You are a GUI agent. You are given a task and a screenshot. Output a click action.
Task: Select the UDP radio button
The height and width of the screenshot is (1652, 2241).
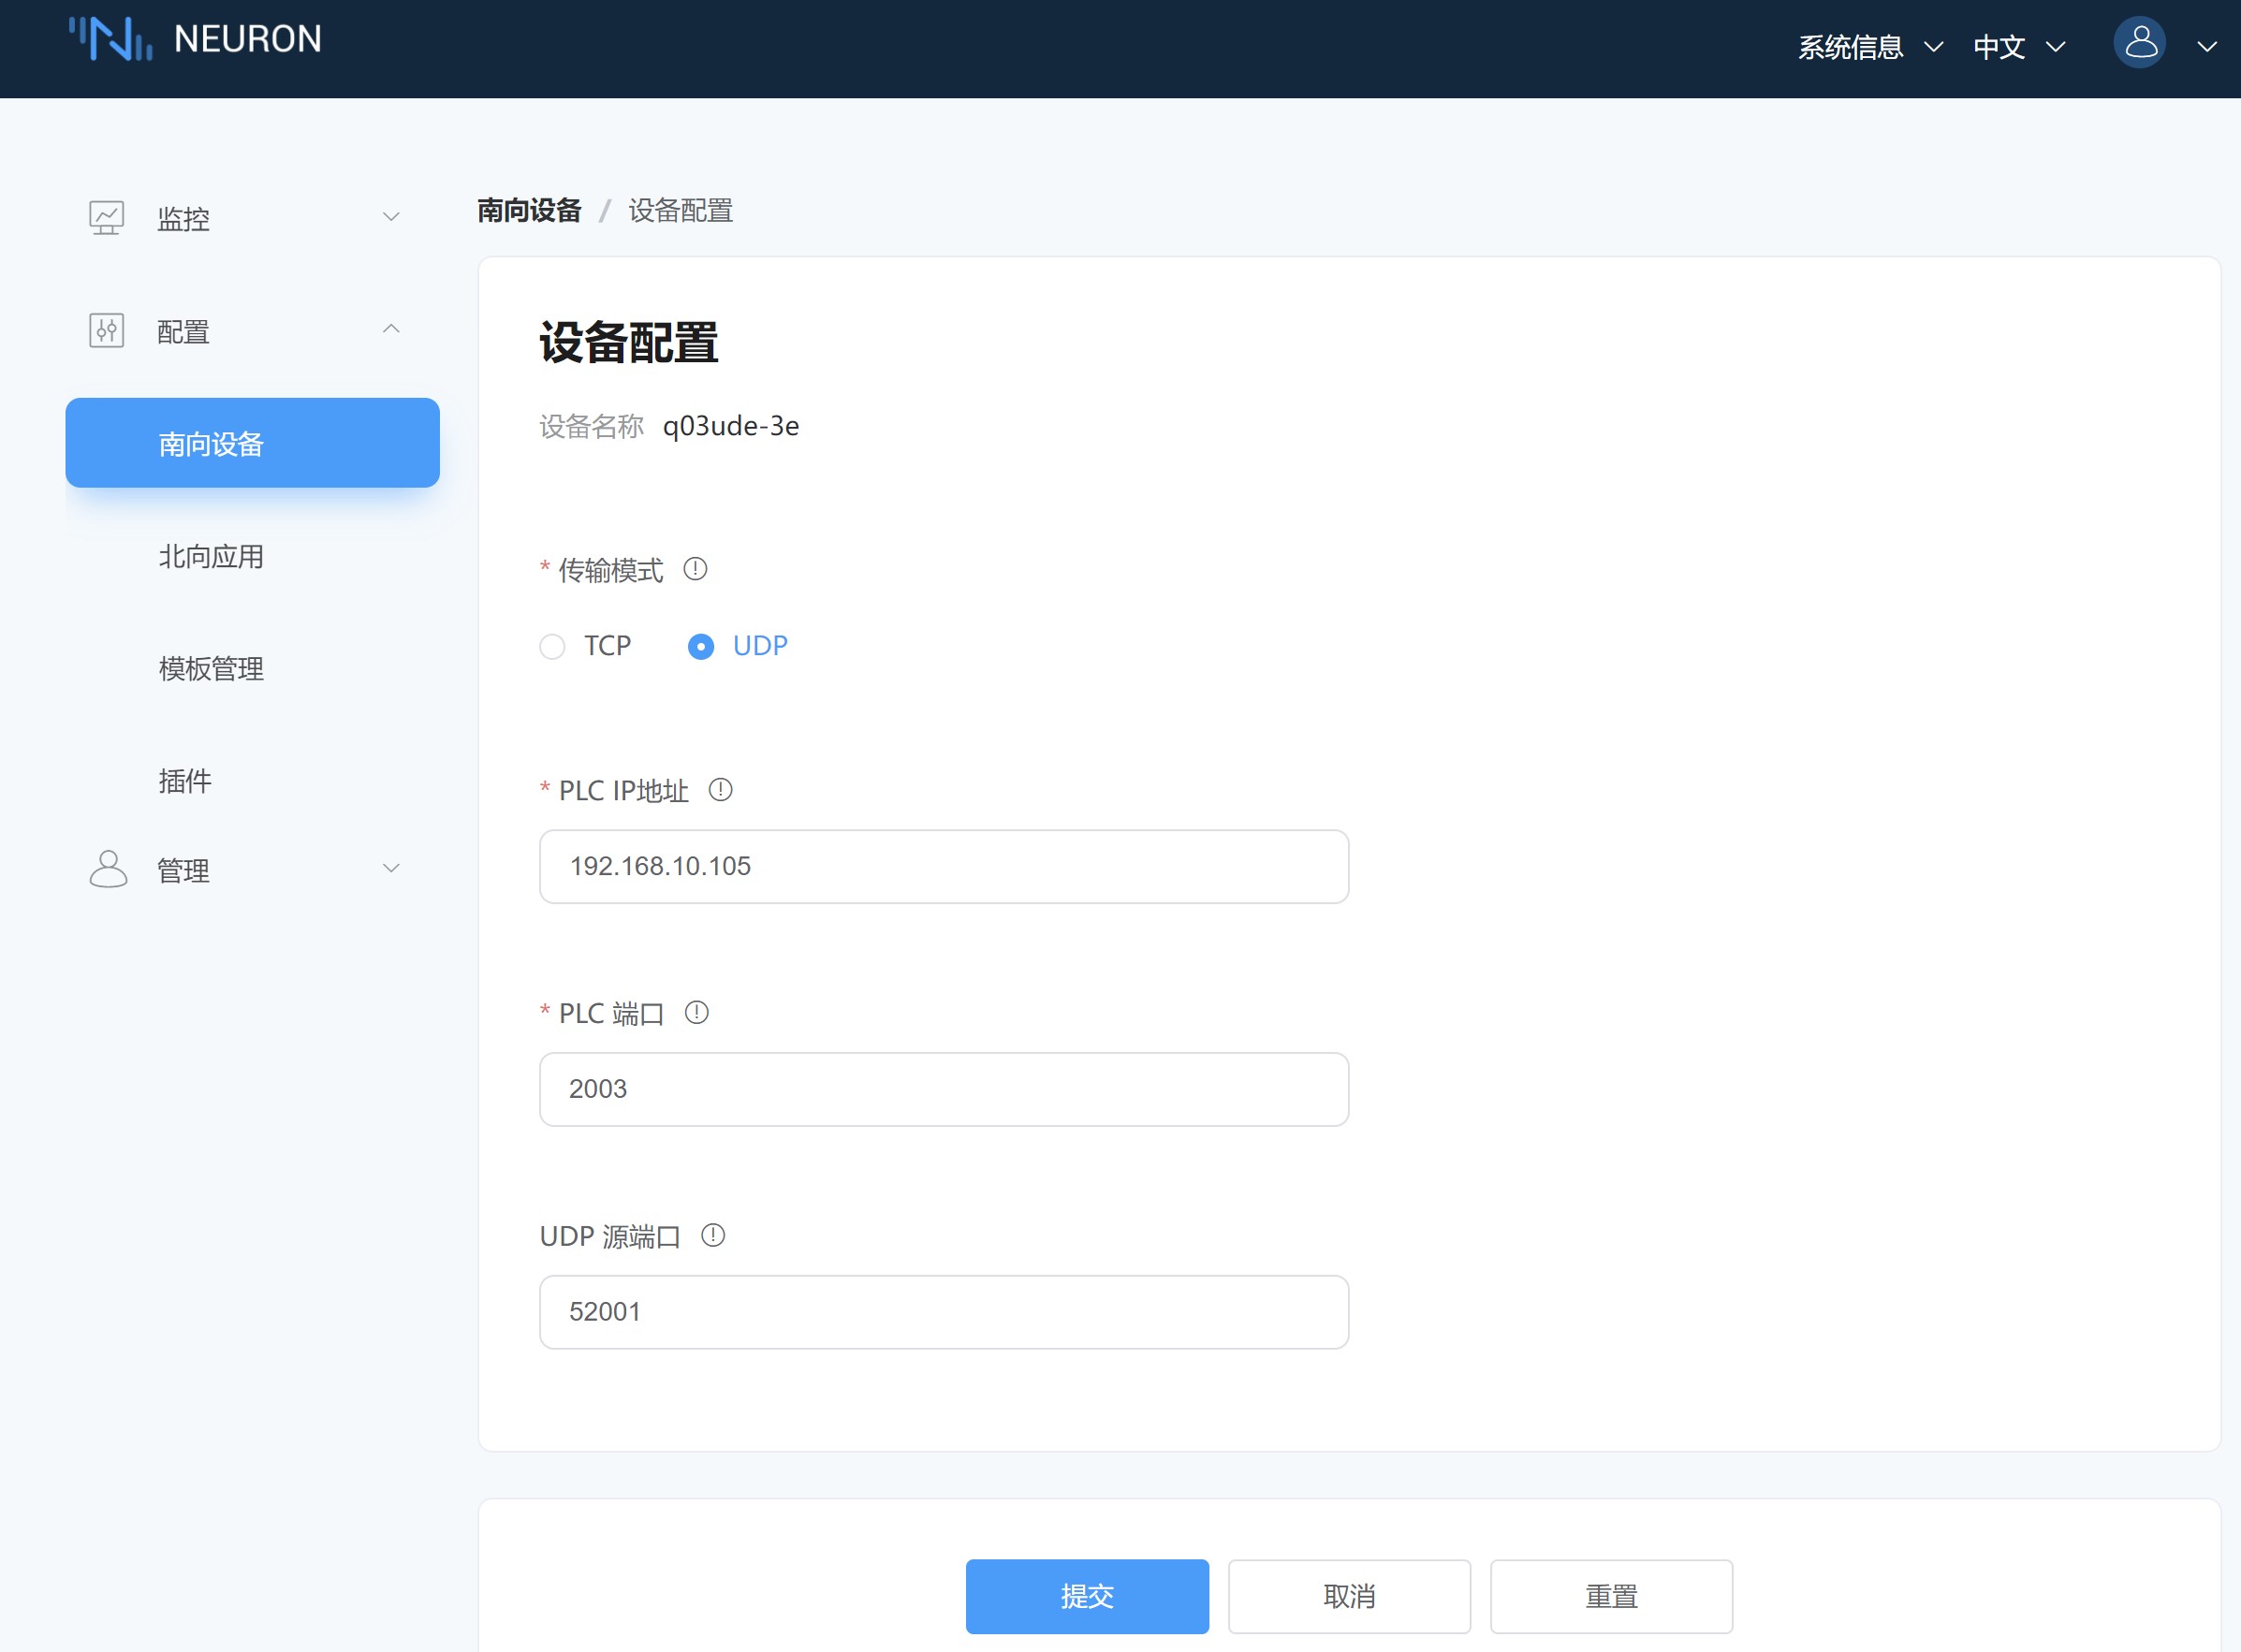701,647
